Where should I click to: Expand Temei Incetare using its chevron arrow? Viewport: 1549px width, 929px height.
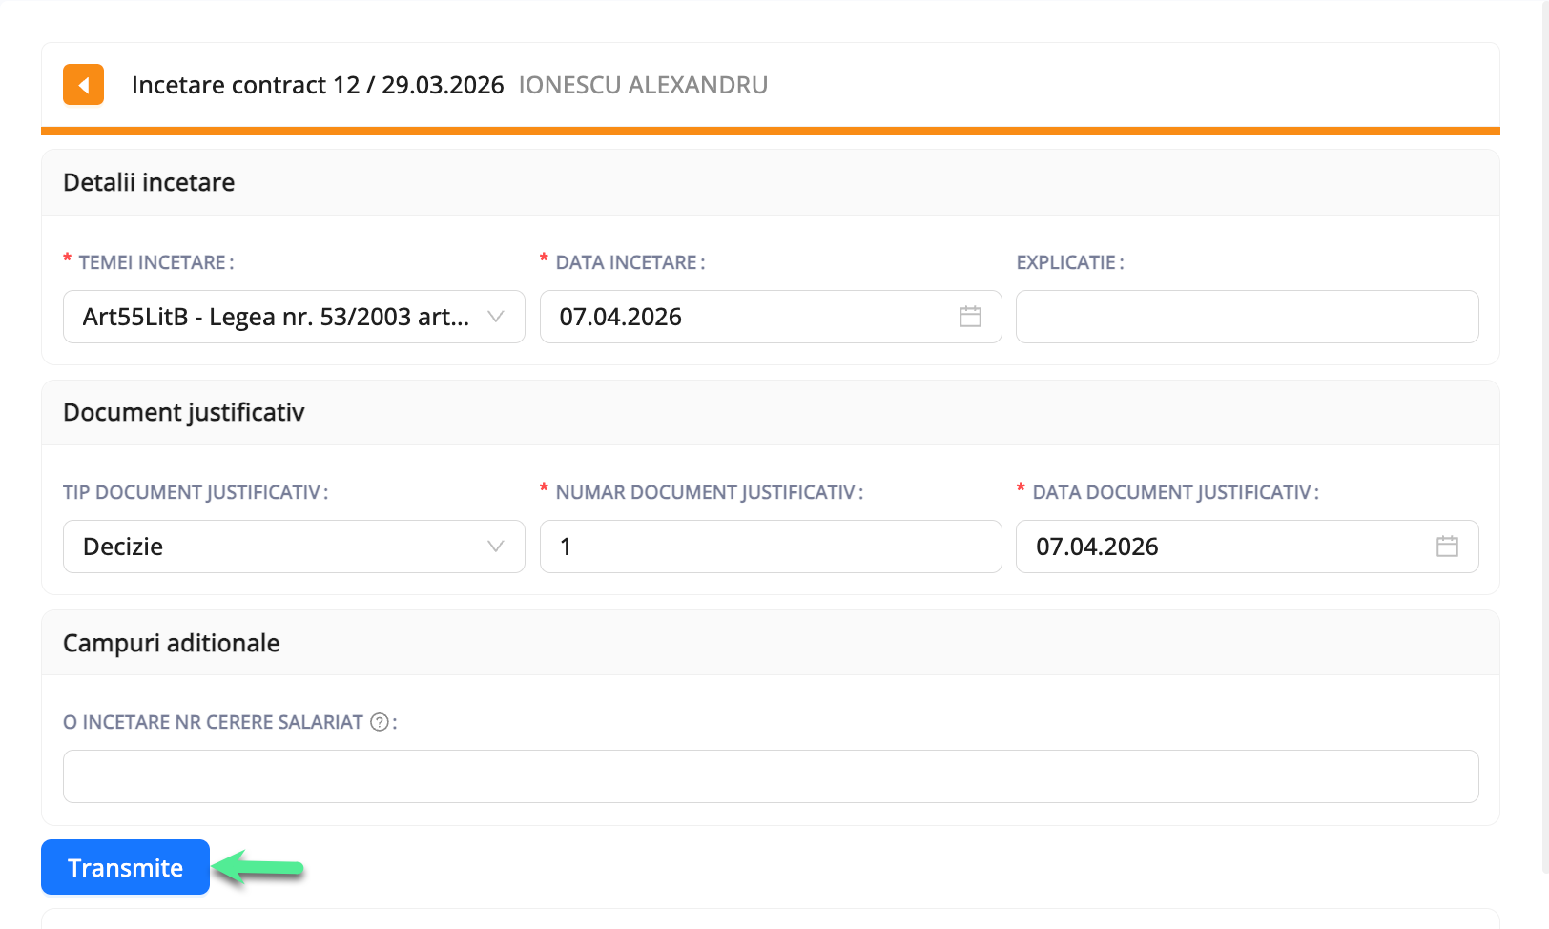pos(496,316)
